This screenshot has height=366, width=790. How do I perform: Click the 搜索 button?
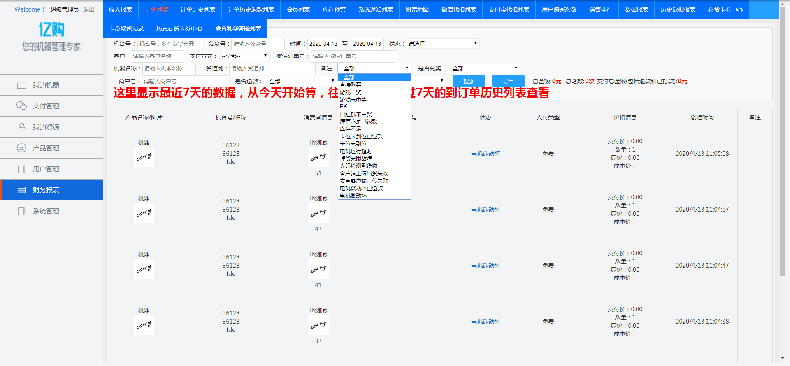pos(469,81)
